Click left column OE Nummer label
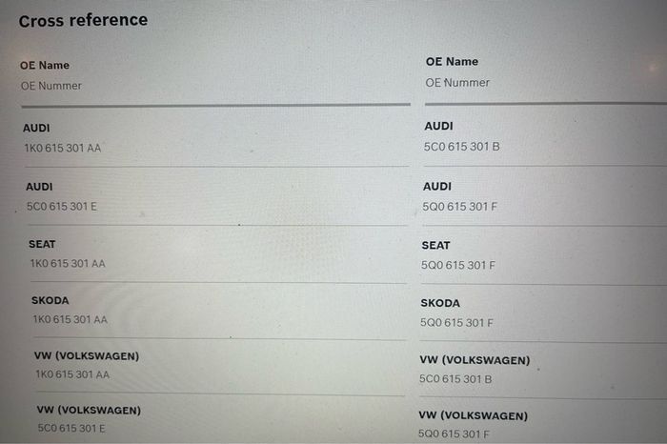667x444 pixels. pyautogui.click(x=51, y=86)
